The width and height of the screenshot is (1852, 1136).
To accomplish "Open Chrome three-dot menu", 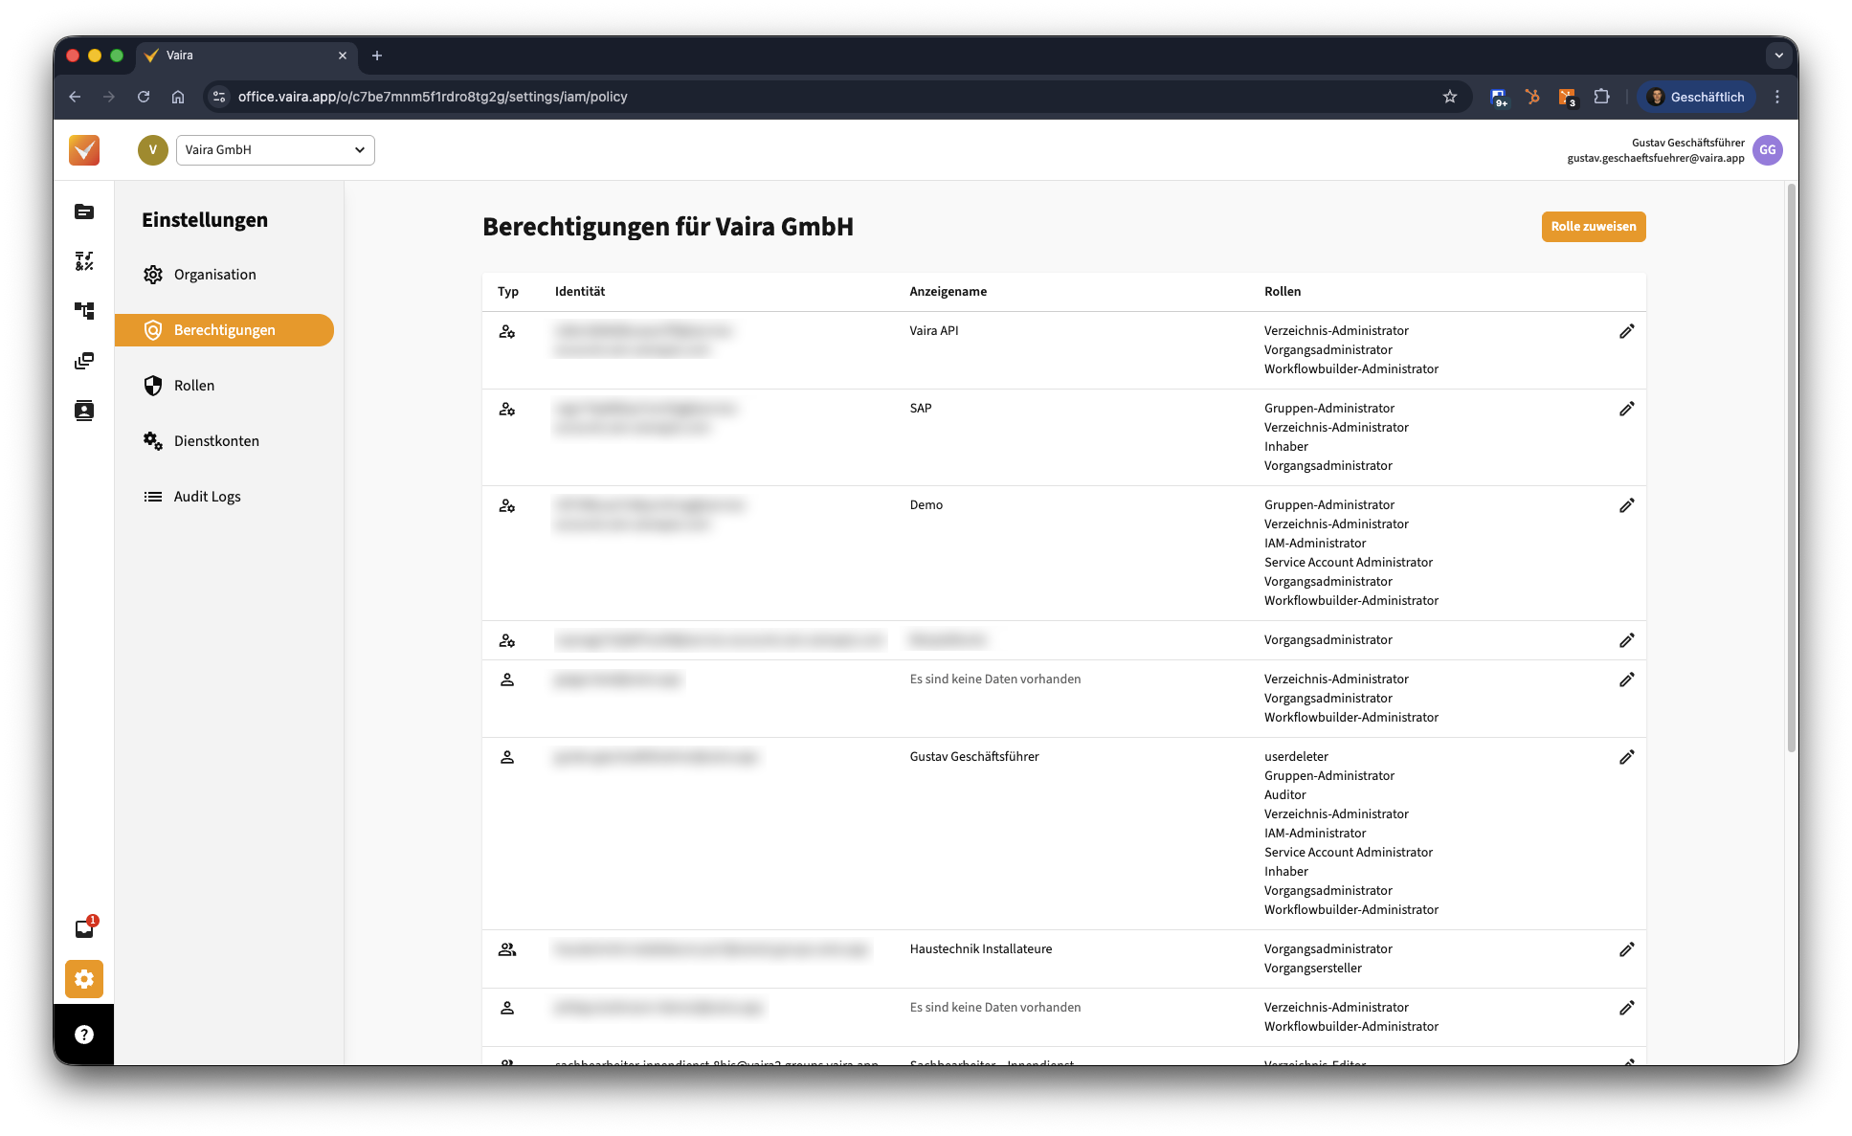I will [x=1777, y=97].
